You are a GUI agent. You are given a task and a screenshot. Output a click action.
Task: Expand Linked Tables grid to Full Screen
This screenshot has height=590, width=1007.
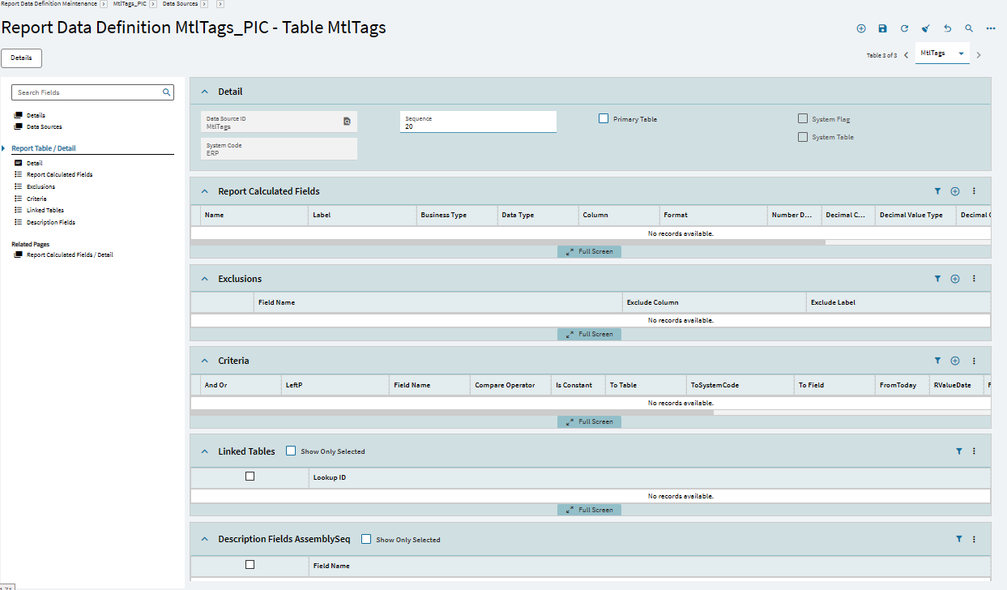589,510
